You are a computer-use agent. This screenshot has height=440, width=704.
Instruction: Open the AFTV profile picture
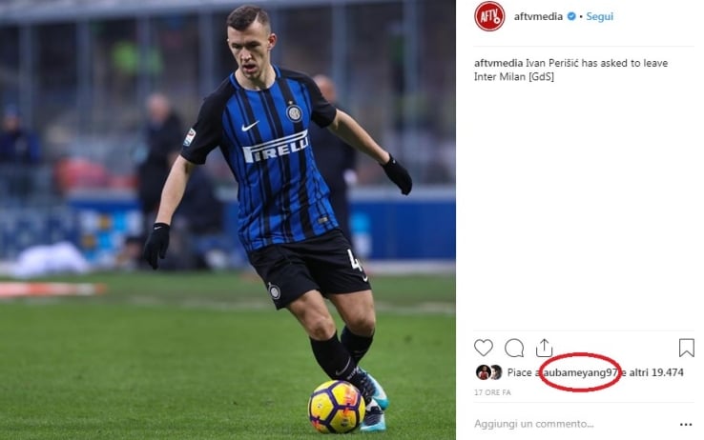tap(489, 16)
